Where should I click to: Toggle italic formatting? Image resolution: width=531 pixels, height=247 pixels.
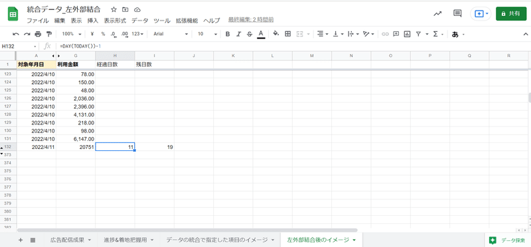(238, 34)
